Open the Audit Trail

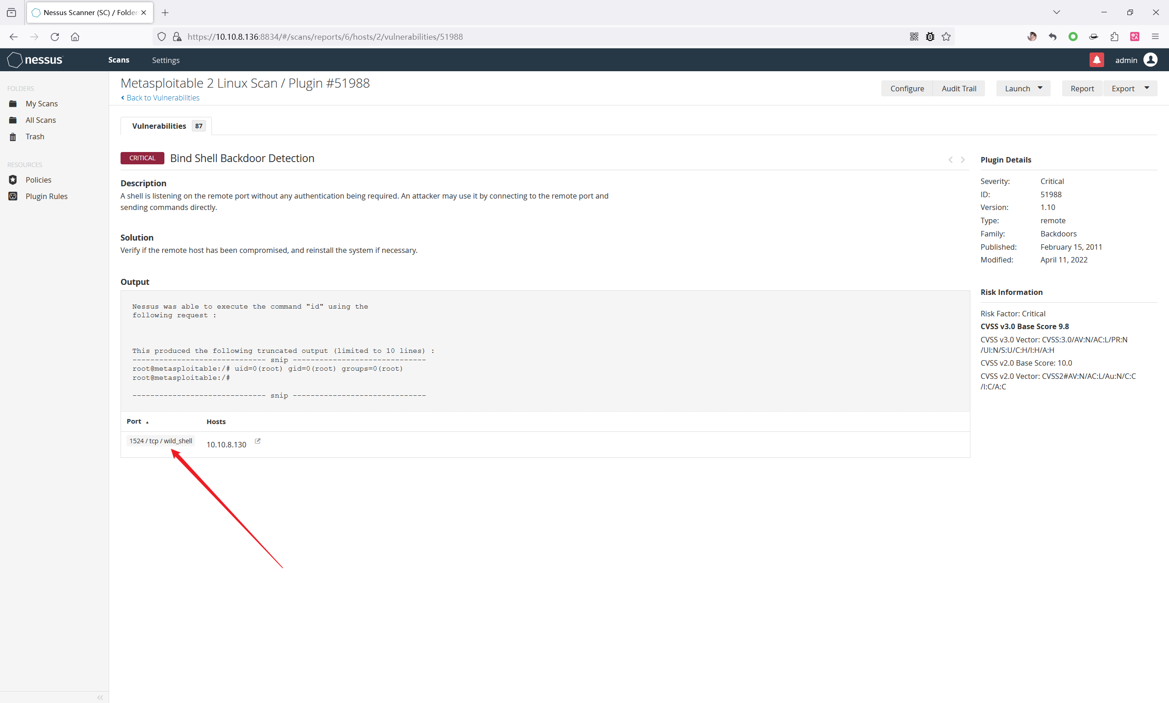click(x=958, y=89)
